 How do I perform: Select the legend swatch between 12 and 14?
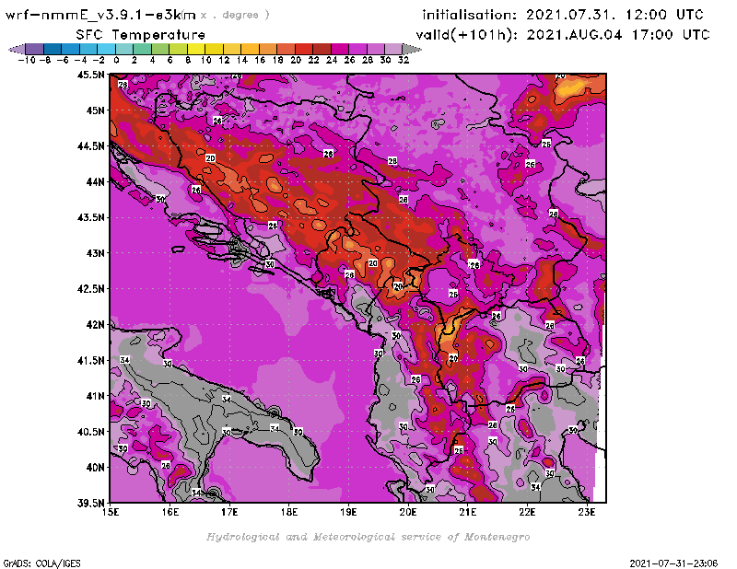click(x=232, y=49)
